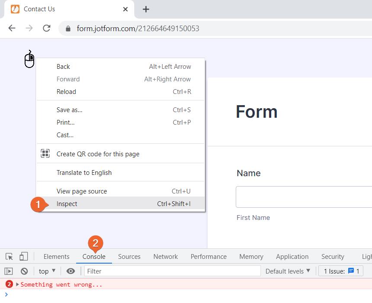
Task: Clear the console with the ban icon
Action: tap(24, 271)
